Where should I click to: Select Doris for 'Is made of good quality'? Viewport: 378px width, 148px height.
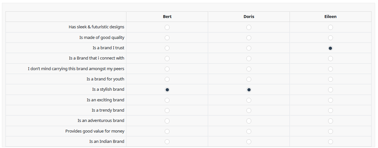tap(249, 38)
